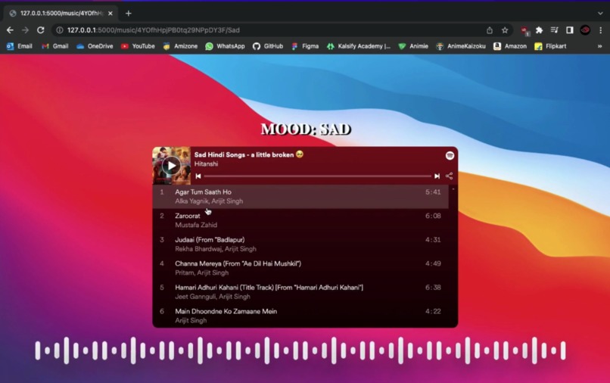Play the Sad Hindi Songs playlist
Screen dimensions: 610x383
[x=172, y=166]
